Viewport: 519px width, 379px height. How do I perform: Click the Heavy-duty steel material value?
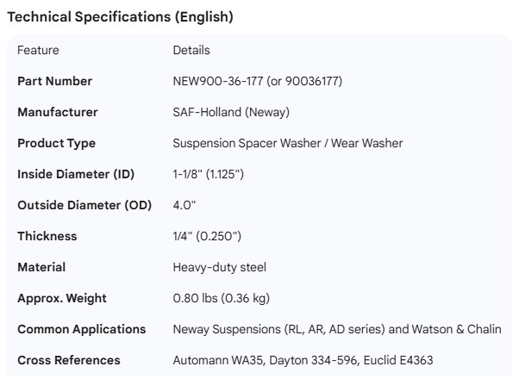pyautogui.click(x=220, y=267)
